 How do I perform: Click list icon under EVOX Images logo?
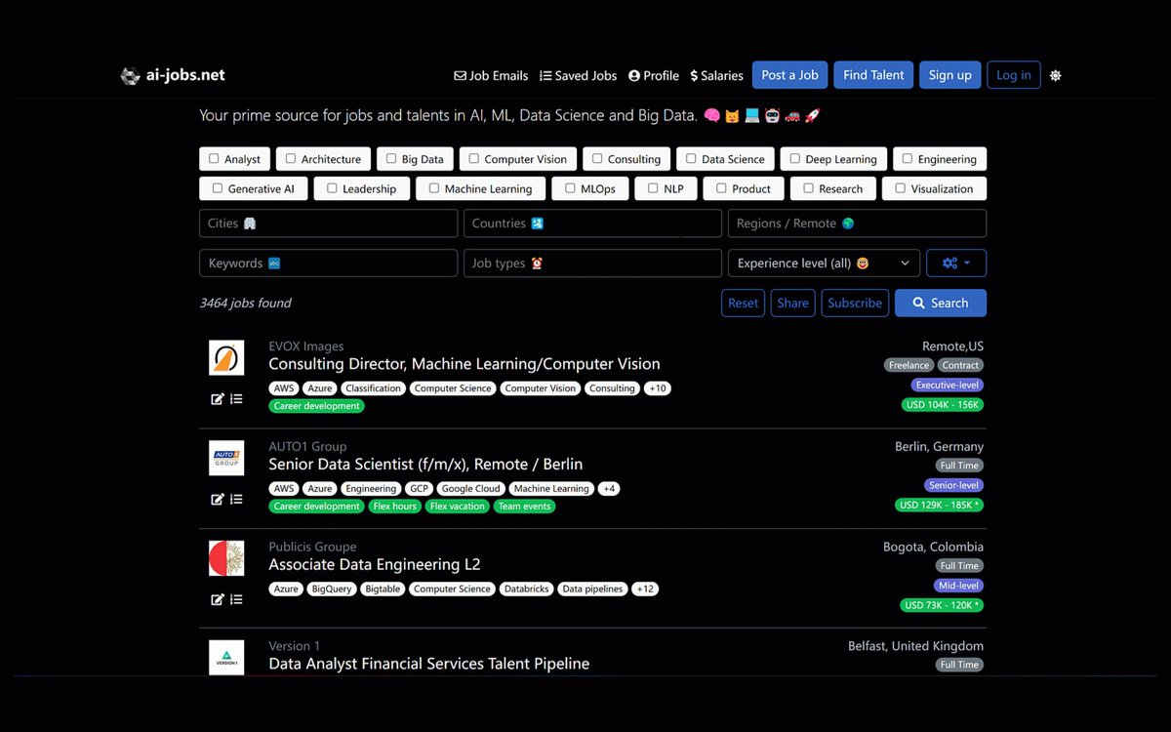tap(236, 398)
